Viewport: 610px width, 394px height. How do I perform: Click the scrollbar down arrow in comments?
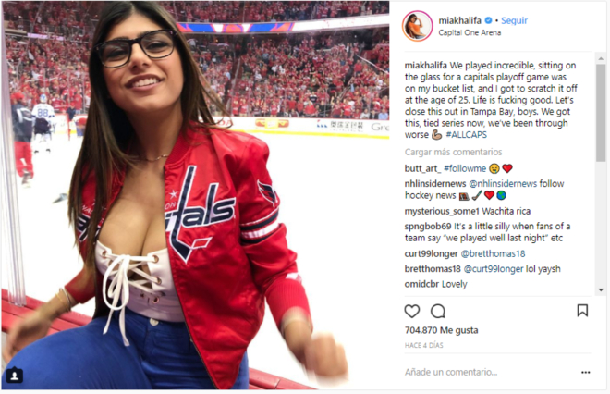pyautogui.click(x=601, y=289)
